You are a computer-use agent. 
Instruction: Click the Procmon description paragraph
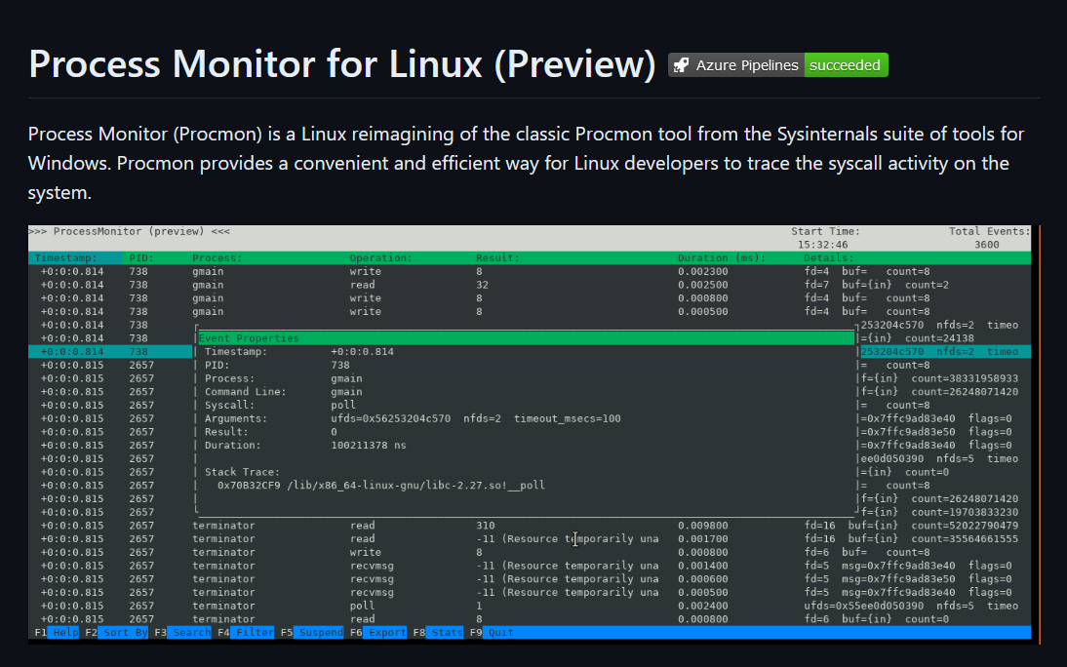[526, 164]
